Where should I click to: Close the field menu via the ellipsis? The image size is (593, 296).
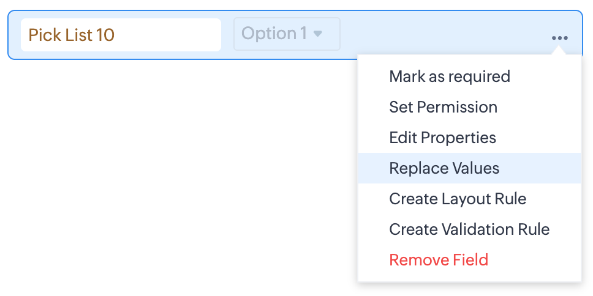[x=559, y=38]
